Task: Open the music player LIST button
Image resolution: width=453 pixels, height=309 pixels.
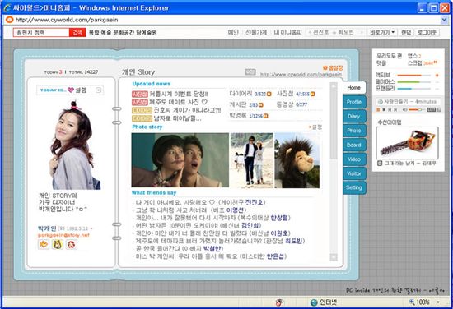Action: point(432,110)
